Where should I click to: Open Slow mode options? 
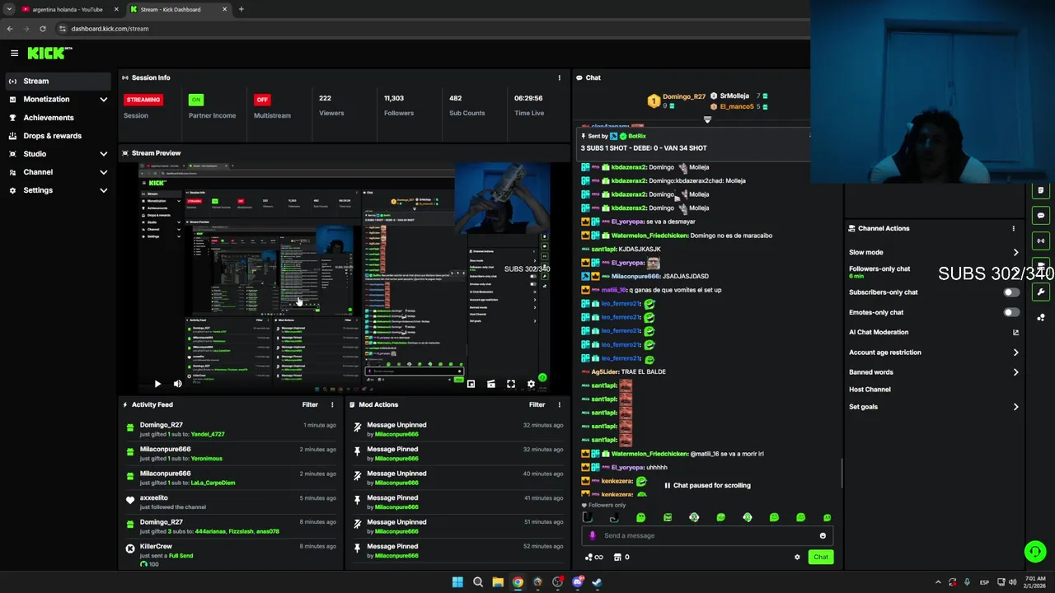934,252
